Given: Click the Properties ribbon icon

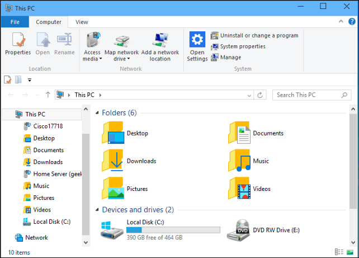Looking at the screenshot, I should click(x=18, y=40).
